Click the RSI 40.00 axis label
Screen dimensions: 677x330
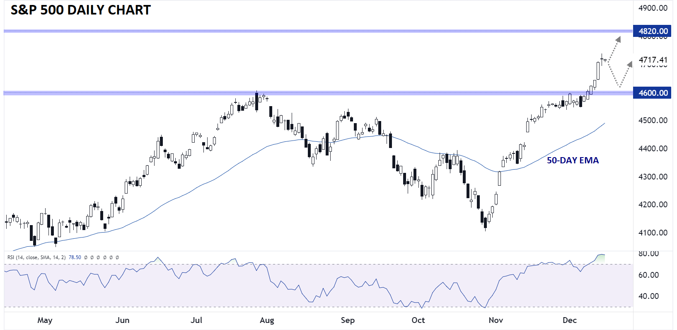[x=648, y=296]
